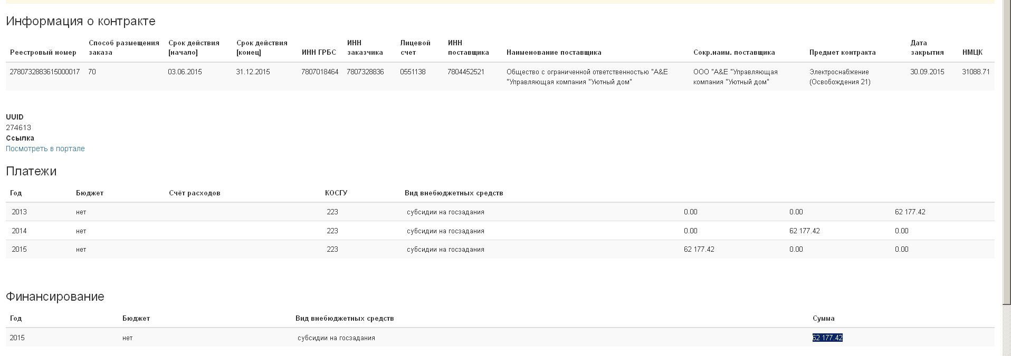Viewport: 1011px width, 356px height.
Task: Click the 'Финансирование' heading
Action: click(x=55, y=296)
